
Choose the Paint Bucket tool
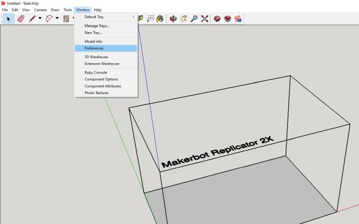pyautogui.click(x=160, y=19)
